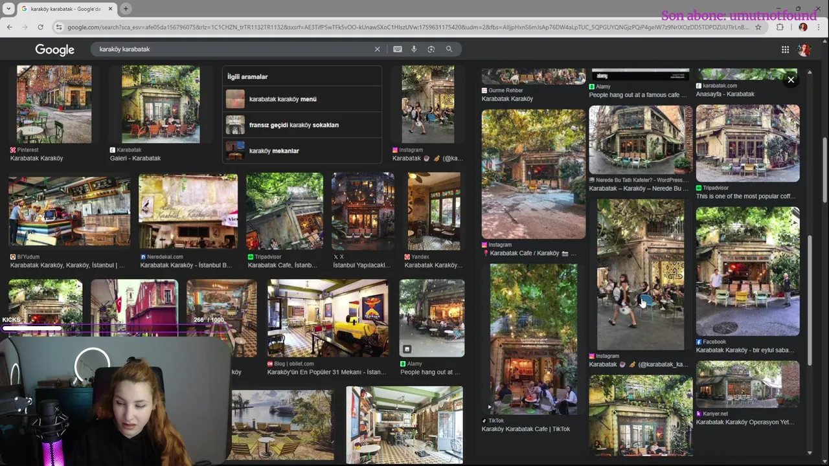Open TikTok Karaköy Karabatak Cafe image
The image size is (829, 466).
click(x=533, y=339)
